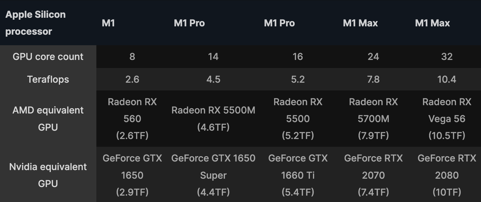Click the GeForce GTX 1650 Super cell

coord(213,175)
